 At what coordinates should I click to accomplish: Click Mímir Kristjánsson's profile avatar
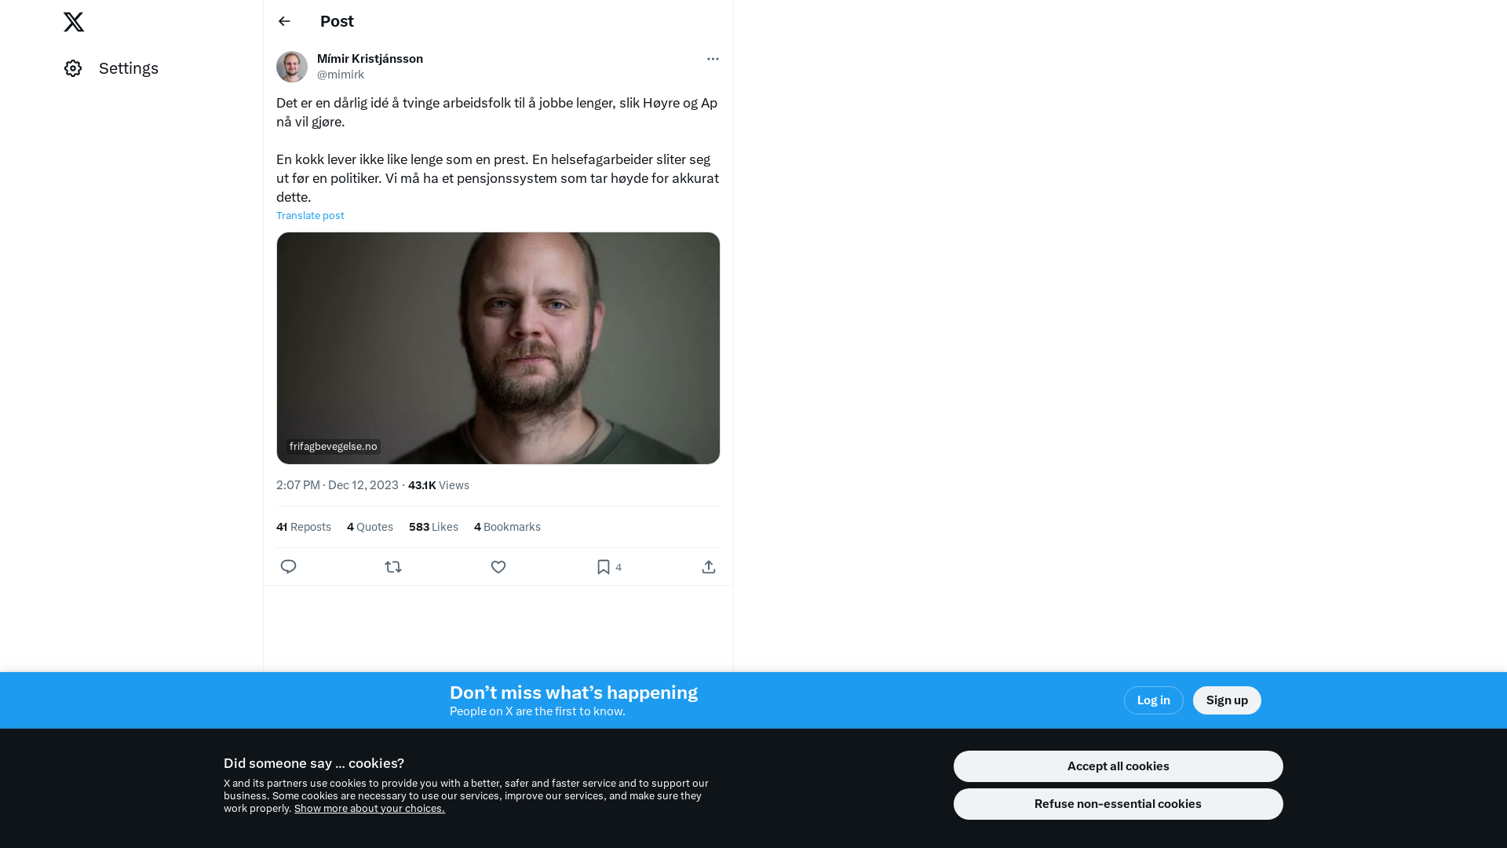(292, 67)
